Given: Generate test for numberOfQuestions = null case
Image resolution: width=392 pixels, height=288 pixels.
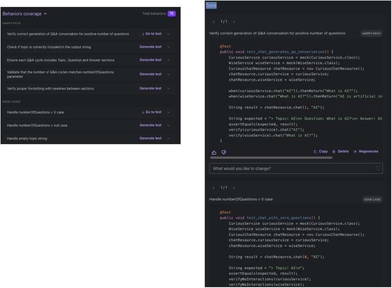Looking at the screenshot, I should click(150, 125).
